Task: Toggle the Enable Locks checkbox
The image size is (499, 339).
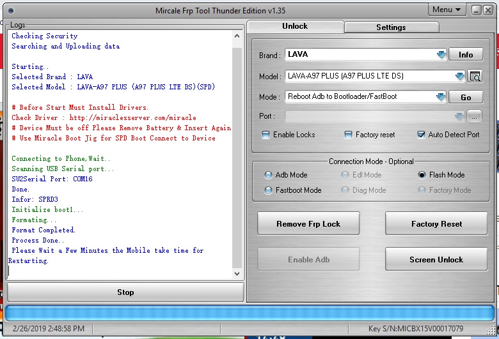Action: [265, 135]
